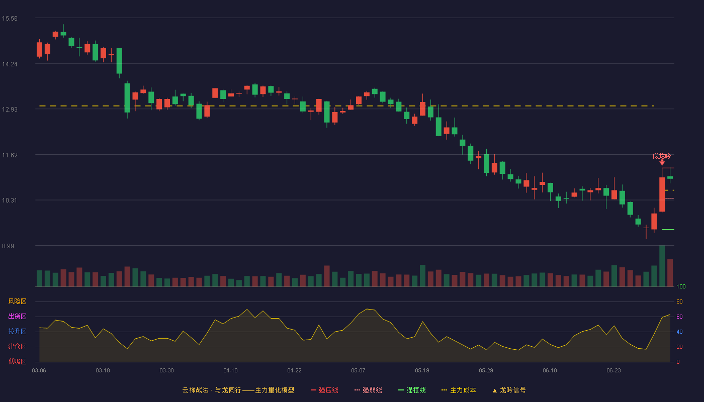Click the yellow dashed 主力成本 line on chart
Viewport: 704px width, 402px height.
[346, 106]
